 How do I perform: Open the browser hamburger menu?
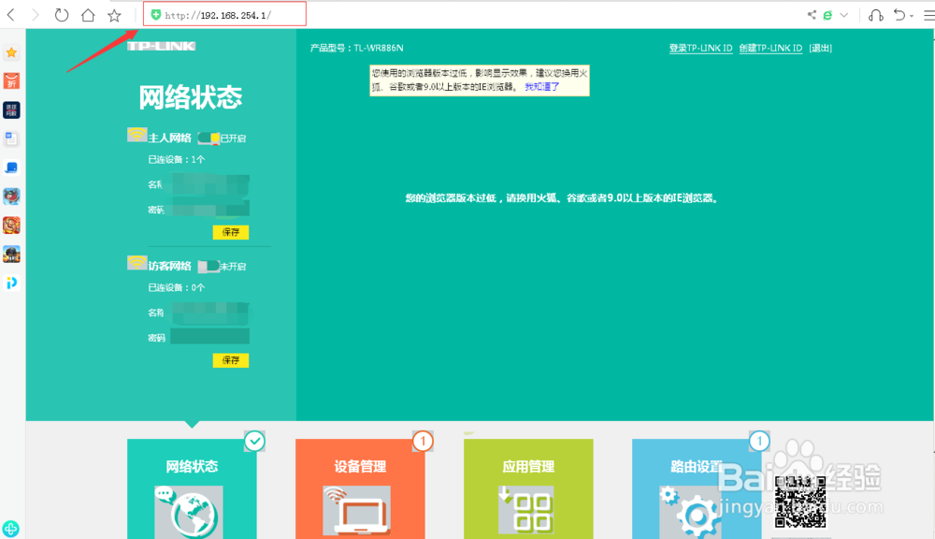pos(929,16)
